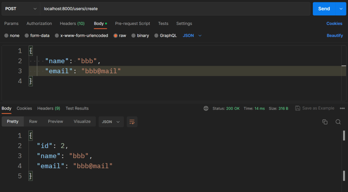
Task: Click the Save as Example disk icon
Action: click(298, 108)
